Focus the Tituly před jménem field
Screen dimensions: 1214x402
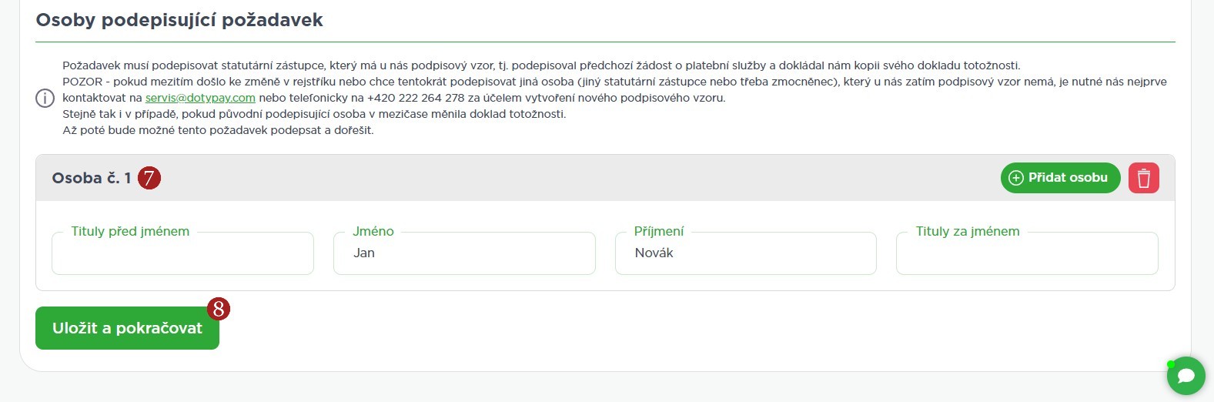(x=182, y=254)
